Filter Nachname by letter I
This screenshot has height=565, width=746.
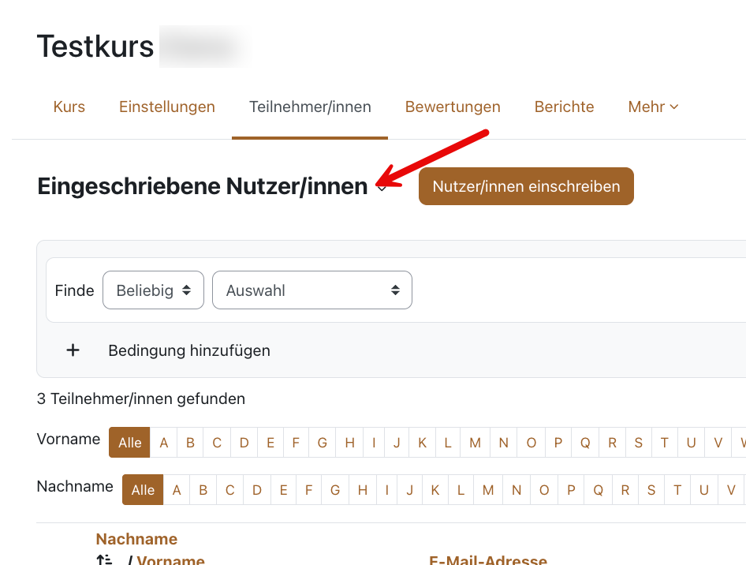(x=386, y=490)
